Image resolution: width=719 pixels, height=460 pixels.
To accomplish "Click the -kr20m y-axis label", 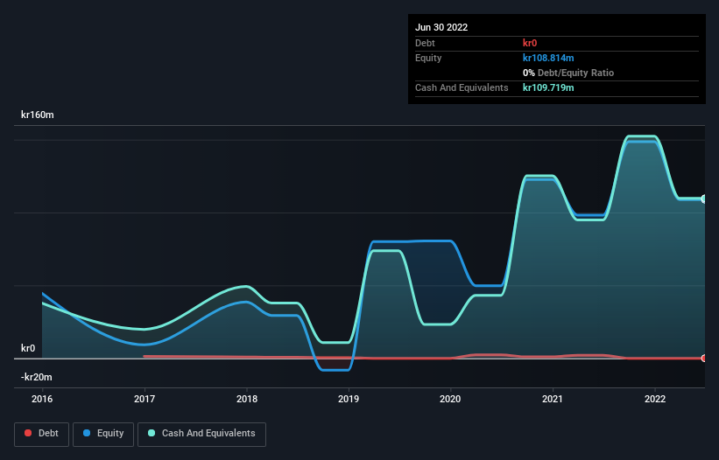I will [36, 377].
